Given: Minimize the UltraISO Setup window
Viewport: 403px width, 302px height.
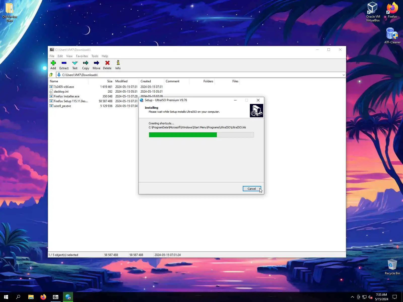Looking at the screenshot, I should 235,100.
